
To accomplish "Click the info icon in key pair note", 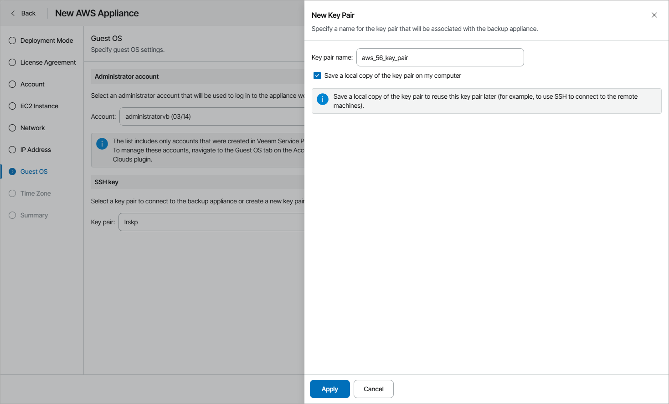I will (x=323, y=99).
